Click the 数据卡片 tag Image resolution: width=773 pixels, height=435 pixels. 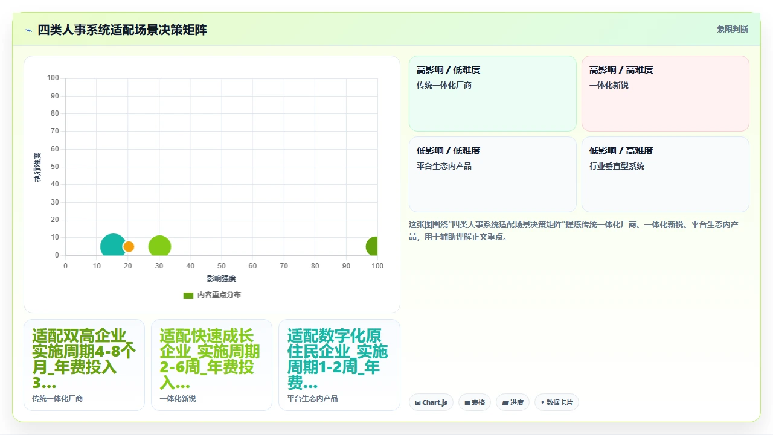(557, 402)
